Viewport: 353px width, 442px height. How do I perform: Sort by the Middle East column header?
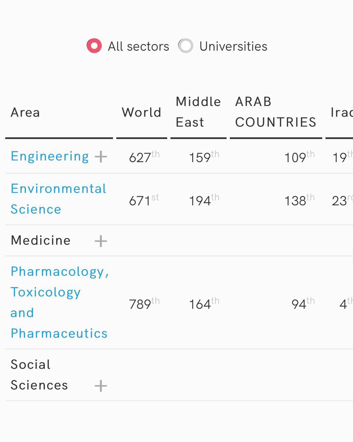(198, 112)
